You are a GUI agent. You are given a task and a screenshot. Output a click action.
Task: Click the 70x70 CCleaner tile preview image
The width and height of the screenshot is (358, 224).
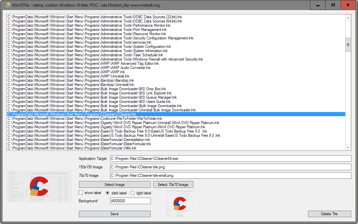pyautogui.click(x=180, y=204)
